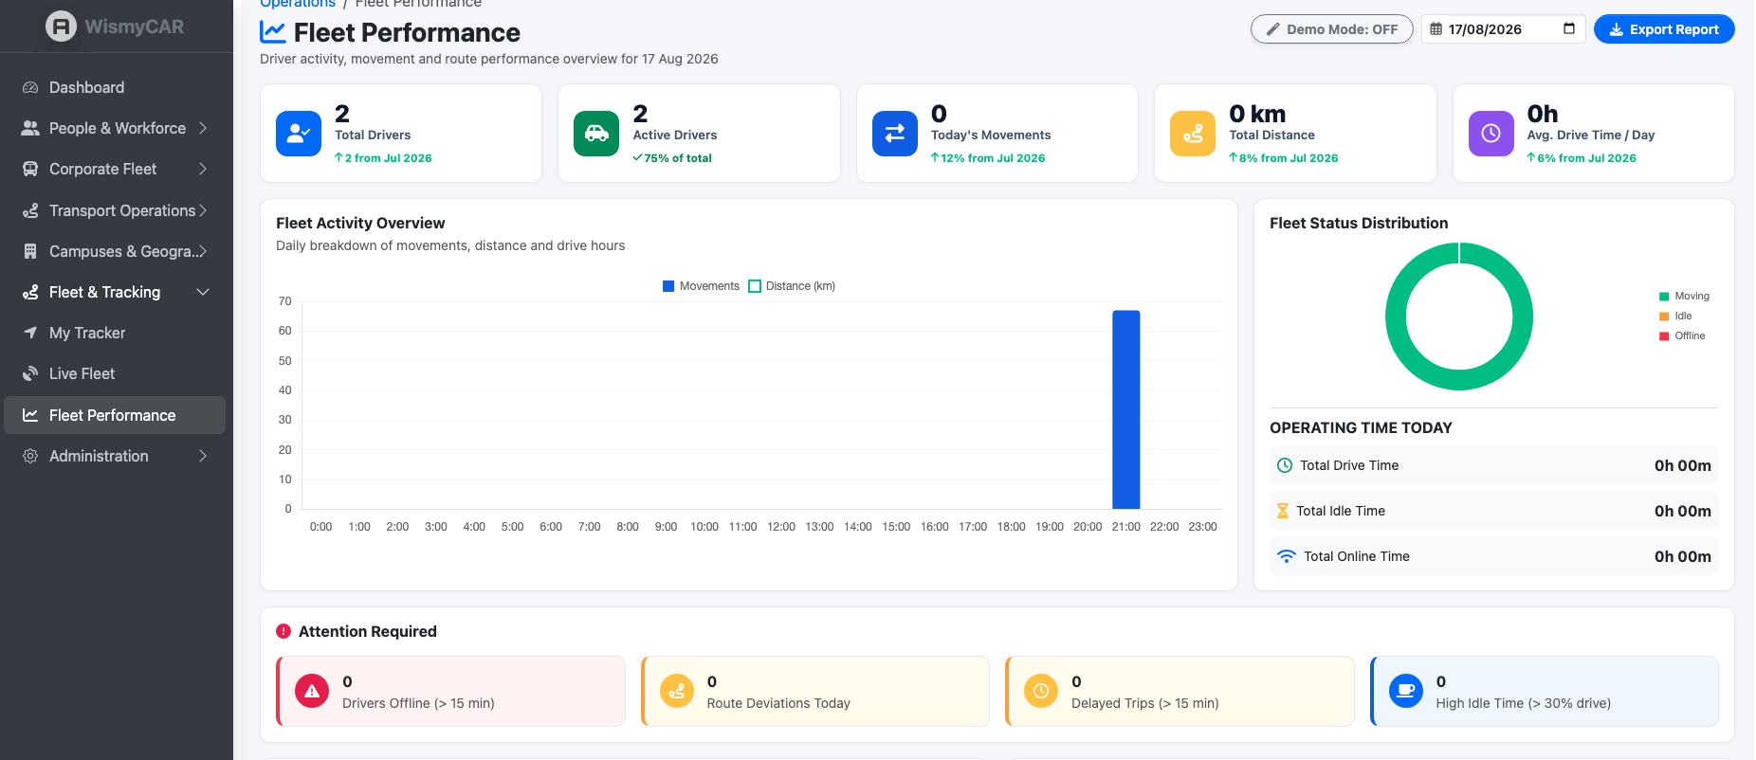
Task: Click the green donut chart ring
Action: coord(1459,382)
